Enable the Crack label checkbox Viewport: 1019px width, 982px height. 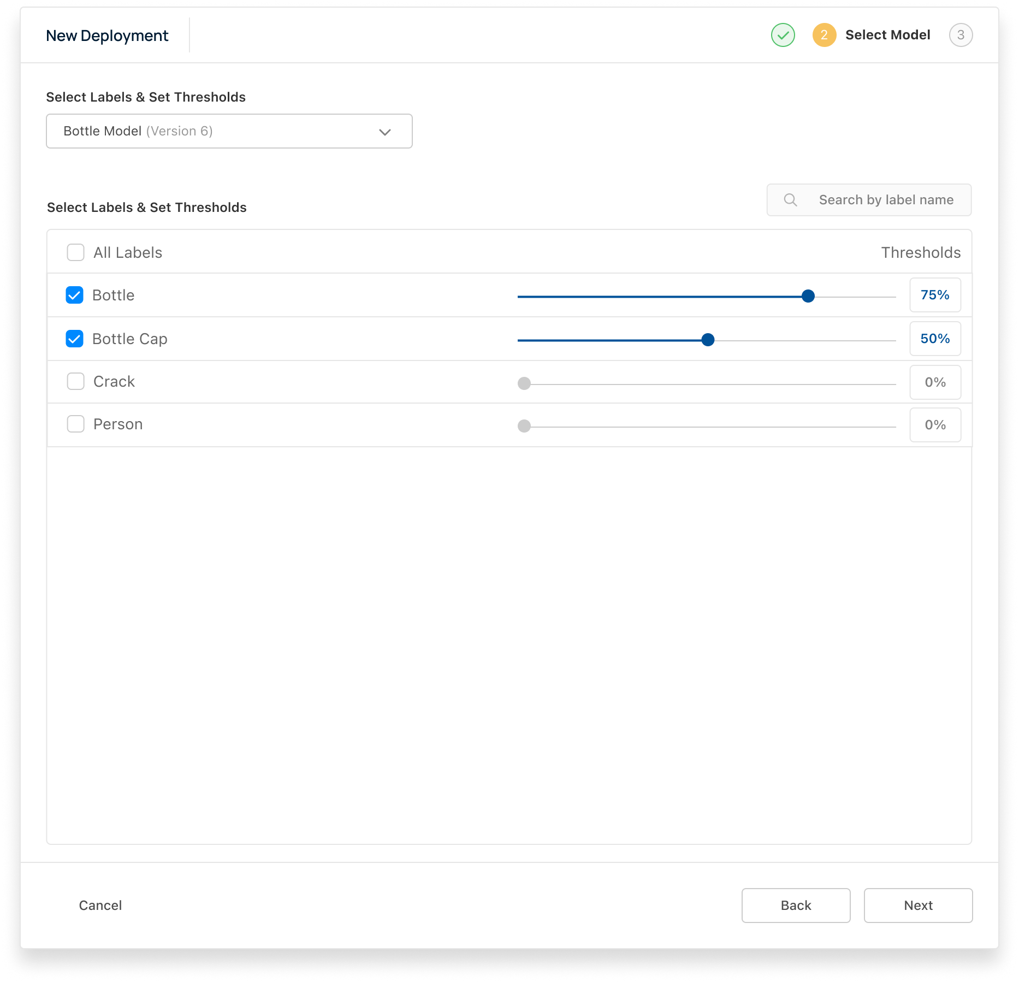click(x=75, y=381)
